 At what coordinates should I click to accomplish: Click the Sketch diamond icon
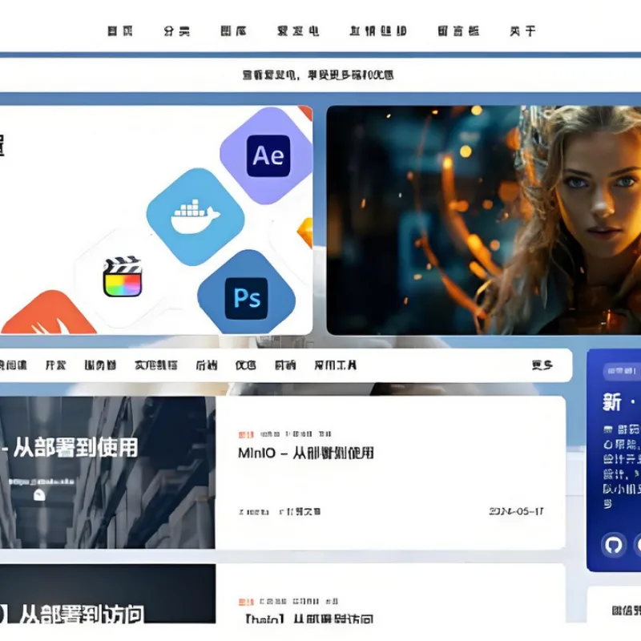305,232
